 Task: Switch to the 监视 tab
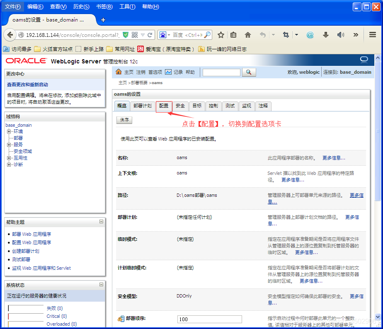pyautogui.click(x=247, y=106)
